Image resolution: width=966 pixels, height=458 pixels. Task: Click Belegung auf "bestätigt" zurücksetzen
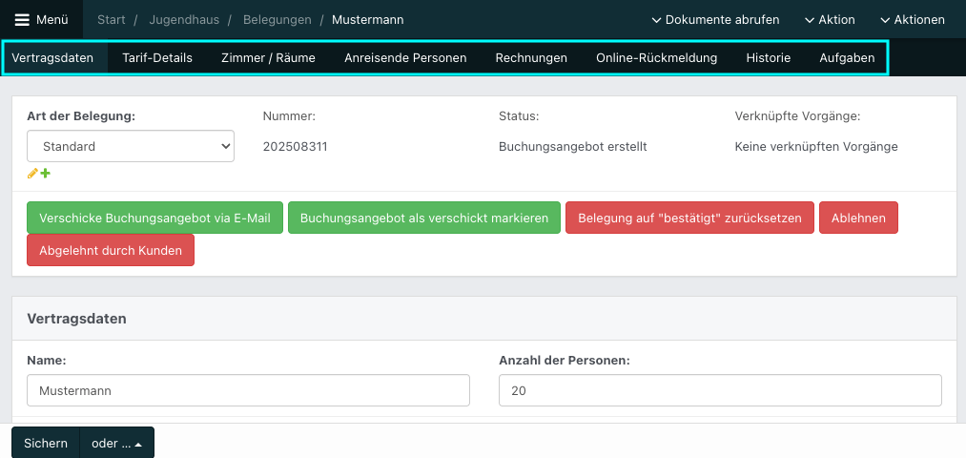pos(690,218)
